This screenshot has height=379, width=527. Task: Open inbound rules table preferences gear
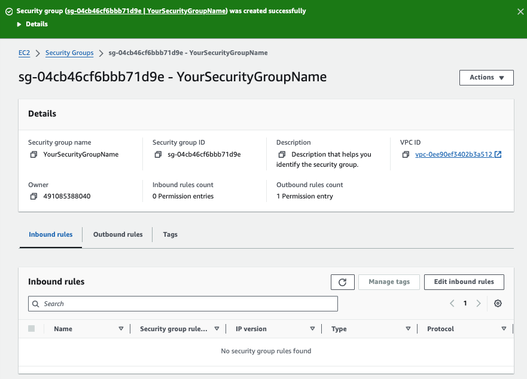pos(498,304)
